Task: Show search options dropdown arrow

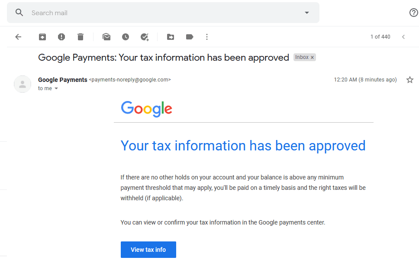Action: [x=307, y=13]
